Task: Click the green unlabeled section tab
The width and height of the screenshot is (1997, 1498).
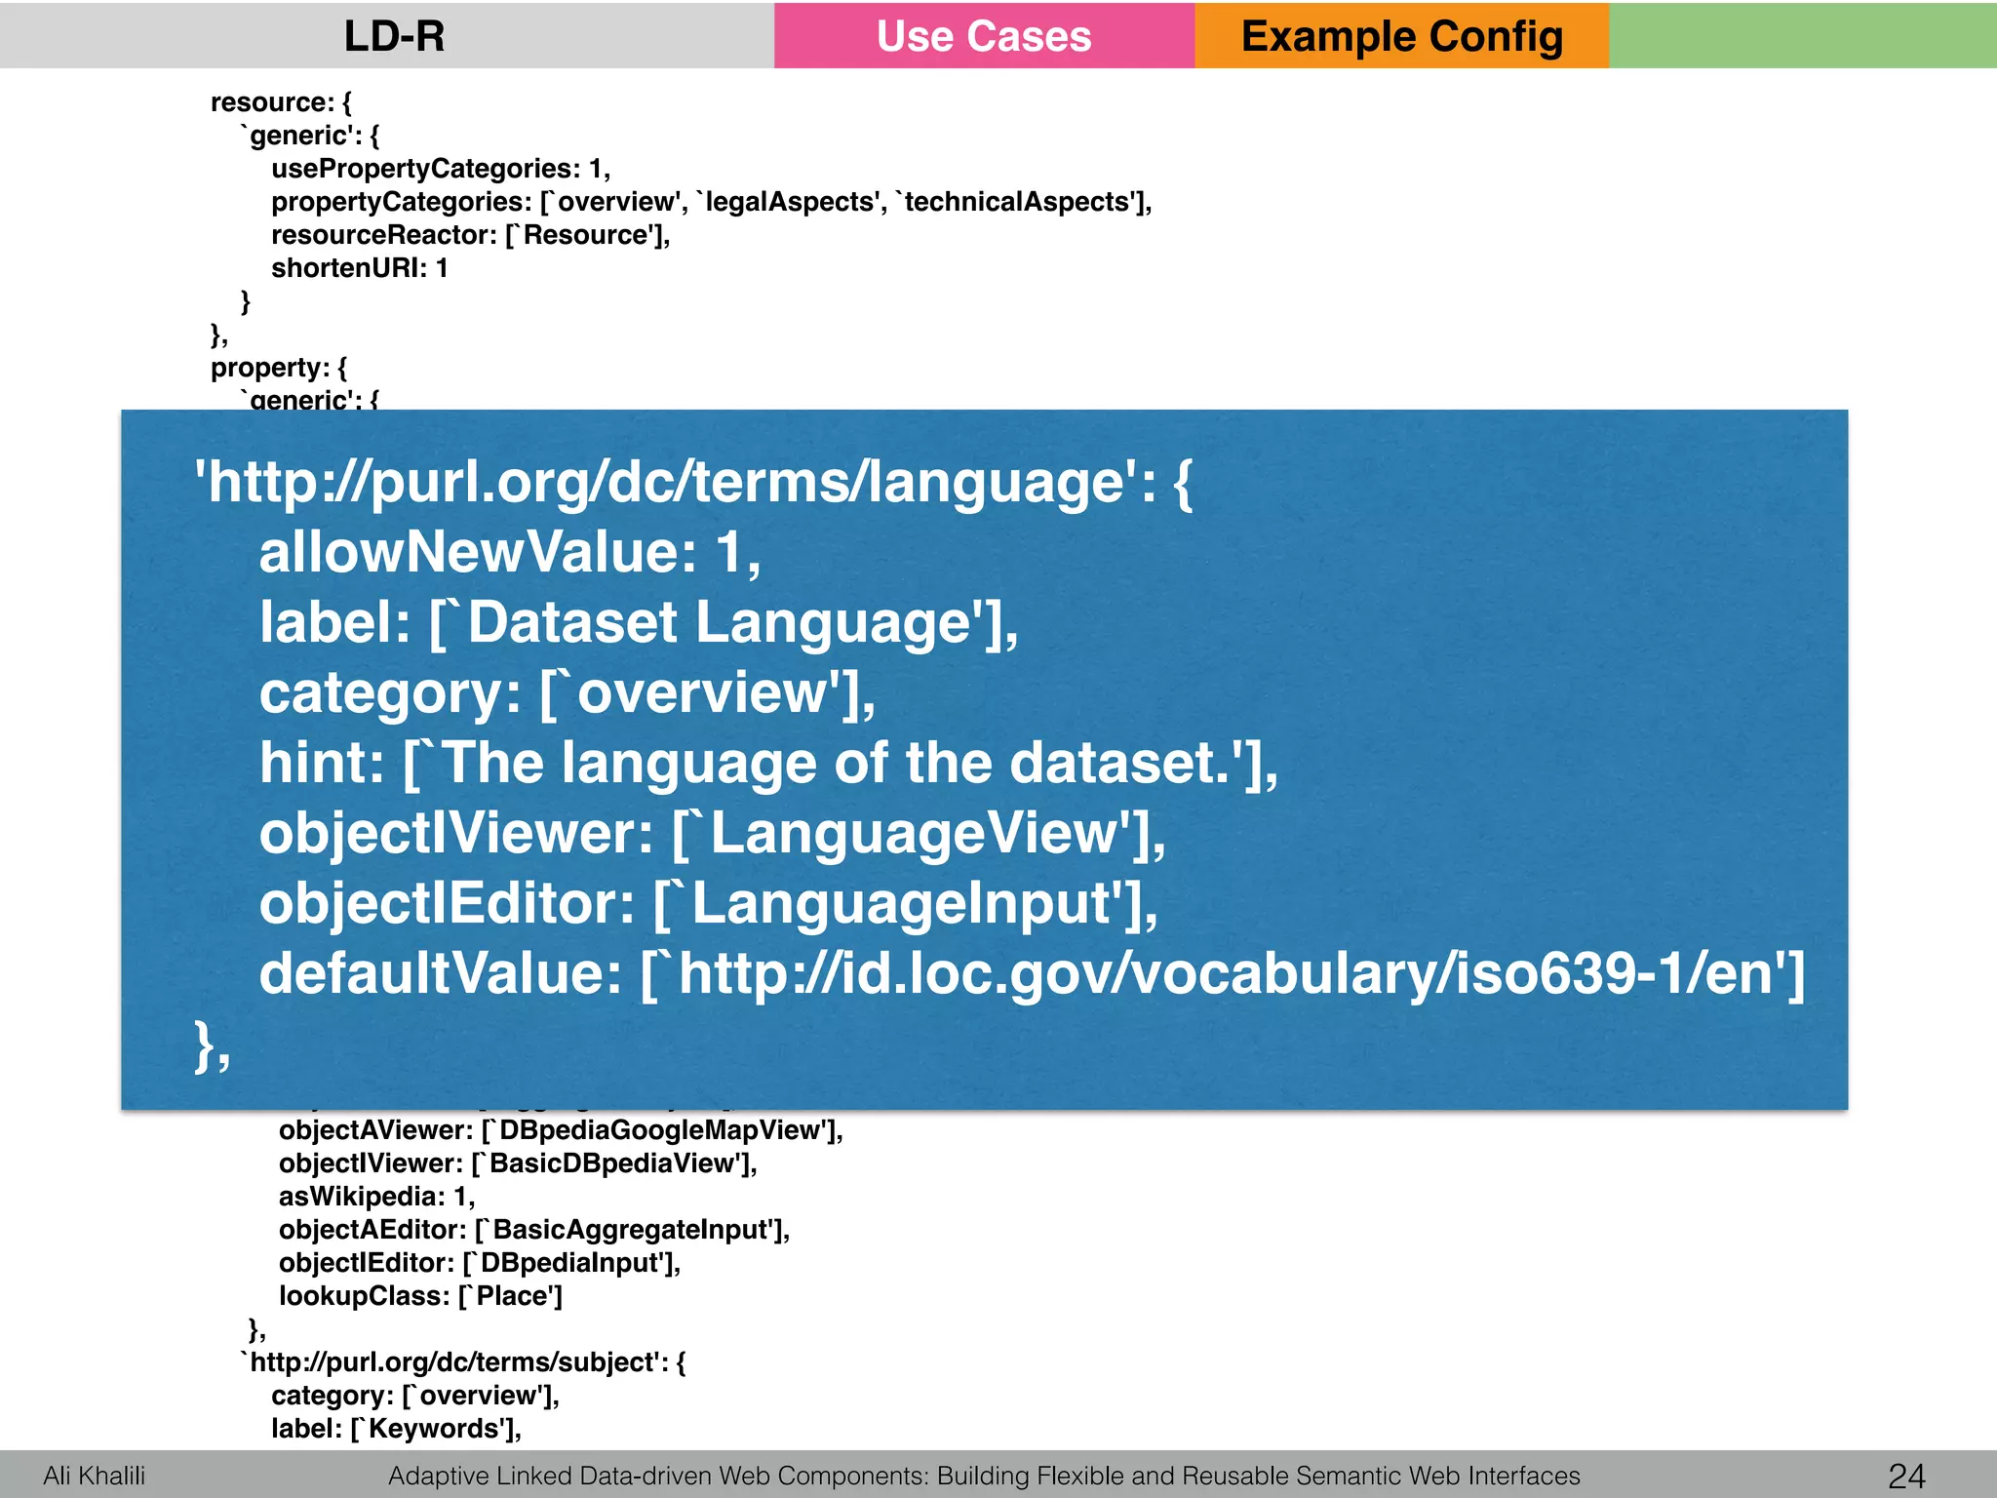Action: 1802,35
